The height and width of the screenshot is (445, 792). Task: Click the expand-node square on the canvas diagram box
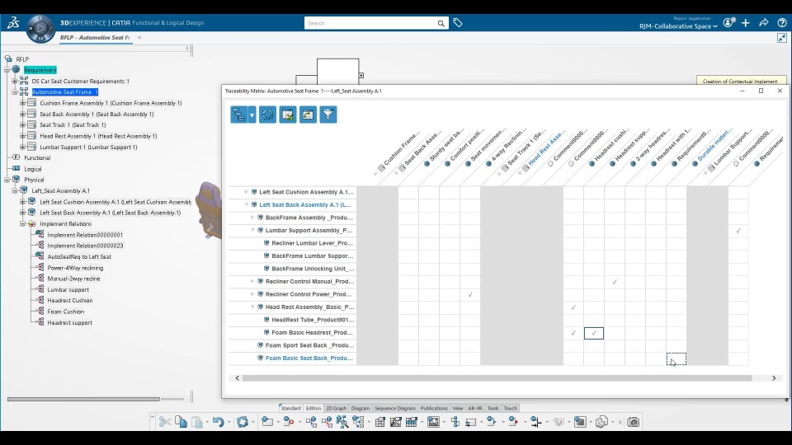click(361, 75)
